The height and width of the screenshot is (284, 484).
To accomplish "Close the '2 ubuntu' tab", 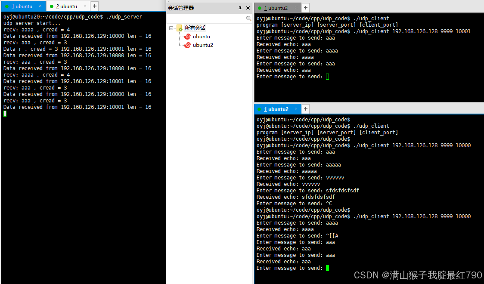I will point(85,6).
